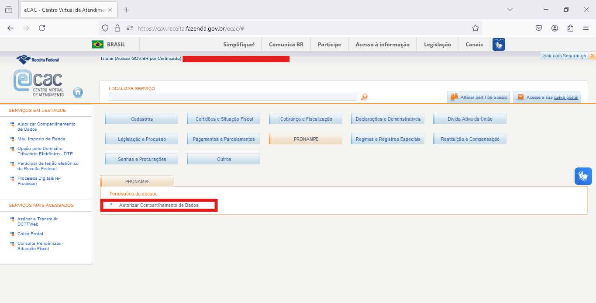The height and width of the screenshot is (303, 596).
Task: Open the Participe menu item
Action: pos(329,45)
